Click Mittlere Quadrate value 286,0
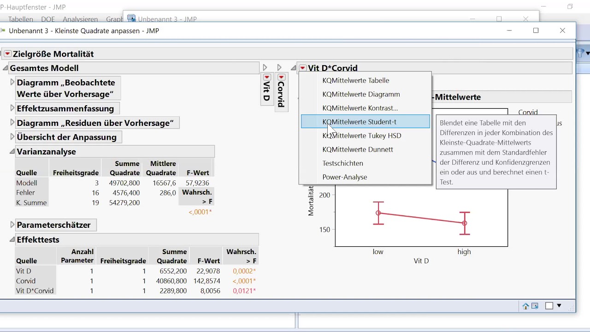Image resolution: width=590 pixels, height=332 pixels. coord(168,193)
